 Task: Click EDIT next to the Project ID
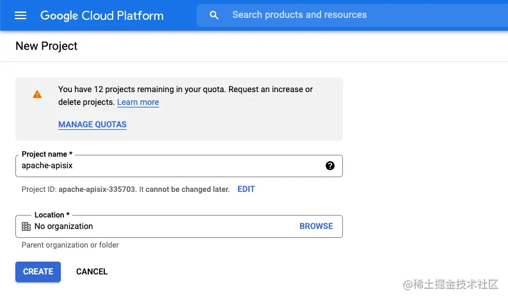point(246,189)
